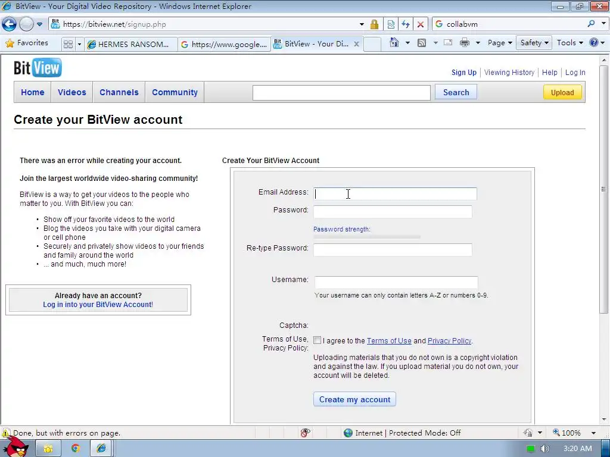Check the agree to Terms of Use checkbox
Screen dimensions: 610x457
318,340
